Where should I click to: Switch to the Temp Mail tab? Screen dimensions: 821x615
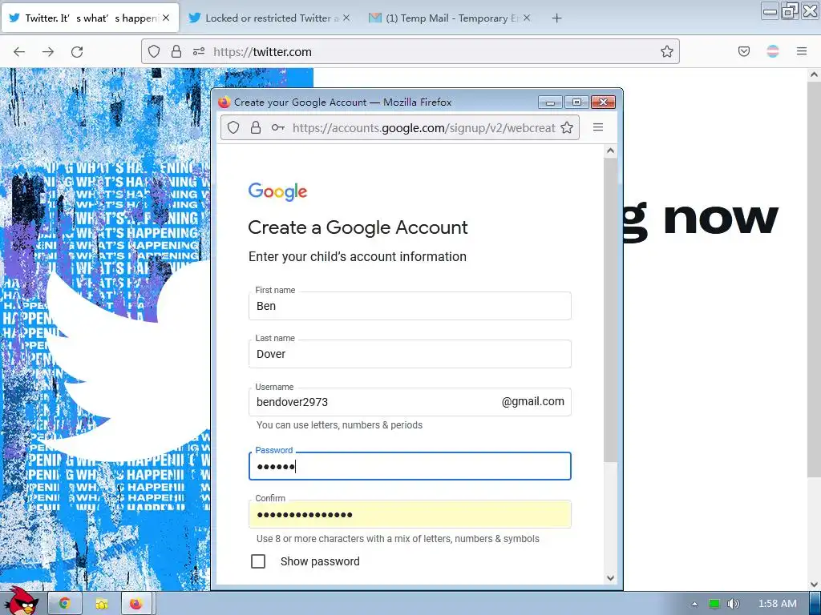coord(449,18)
